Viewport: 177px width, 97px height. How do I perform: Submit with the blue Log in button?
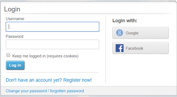15,65
